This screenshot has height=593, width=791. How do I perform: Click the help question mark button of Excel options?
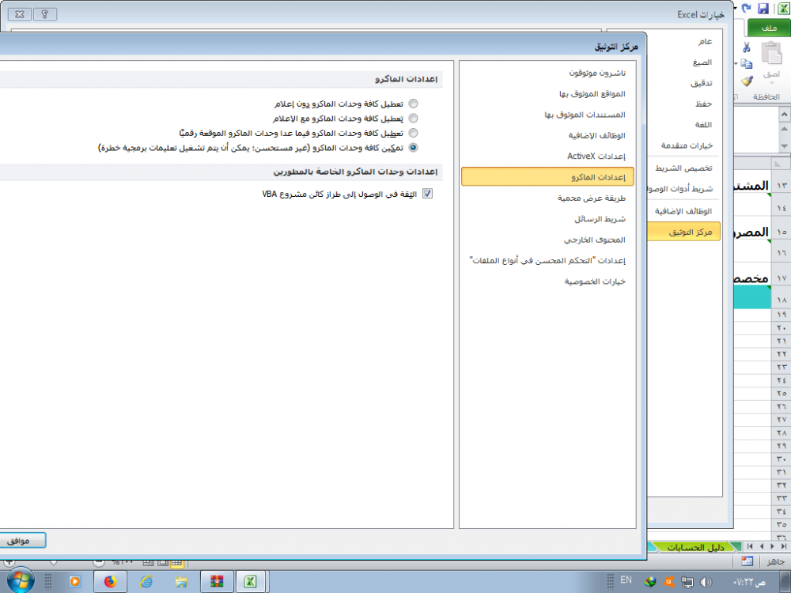point(45,14)
